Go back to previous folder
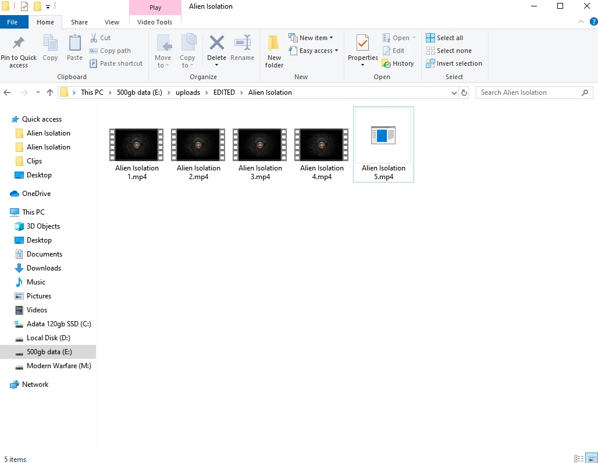Screen dimensions: 598x463 7,92
